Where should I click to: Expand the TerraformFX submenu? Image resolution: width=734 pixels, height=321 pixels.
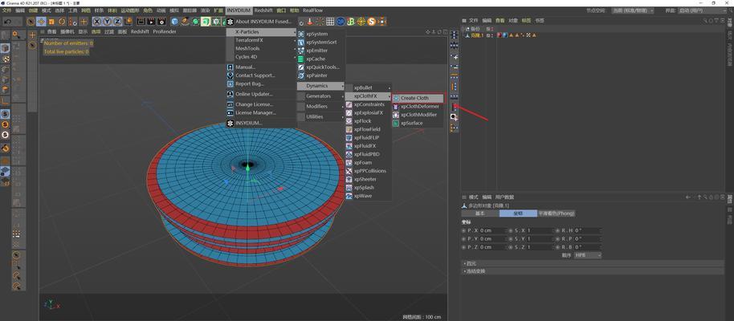click(261, 40)
